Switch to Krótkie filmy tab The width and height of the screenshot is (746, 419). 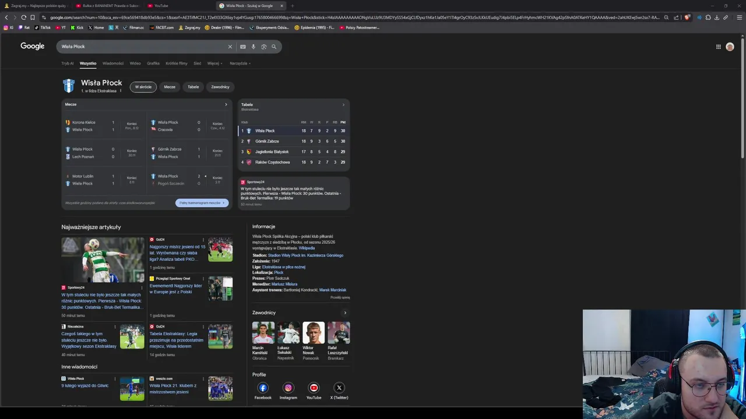pyautogui.click(x=177, y=63)
